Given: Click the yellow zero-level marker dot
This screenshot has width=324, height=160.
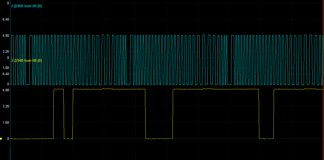Looking at the screenshot, I should [1, 139].
